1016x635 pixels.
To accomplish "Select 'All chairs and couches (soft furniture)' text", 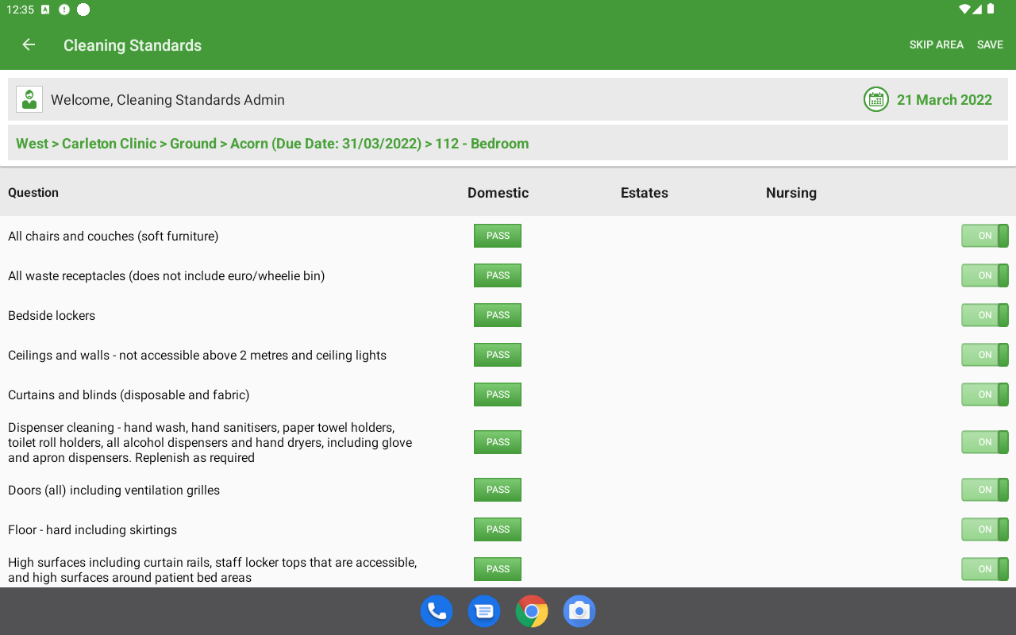I will tap(114, 236).
